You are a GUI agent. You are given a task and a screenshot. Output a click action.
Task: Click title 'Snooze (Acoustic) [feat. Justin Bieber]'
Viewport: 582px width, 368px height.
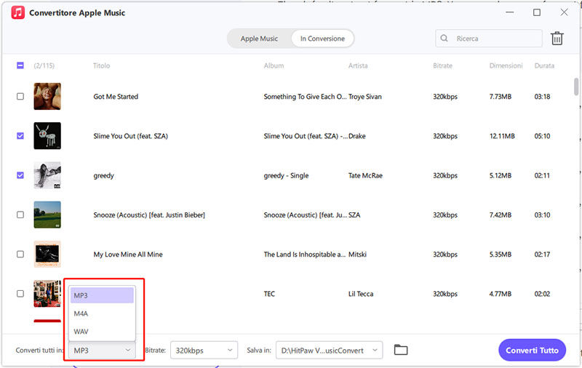click(x=149, y=215)
